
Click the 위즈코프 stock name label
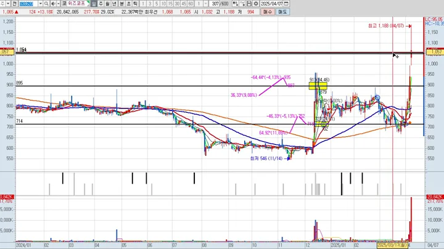tap(76, 4)
